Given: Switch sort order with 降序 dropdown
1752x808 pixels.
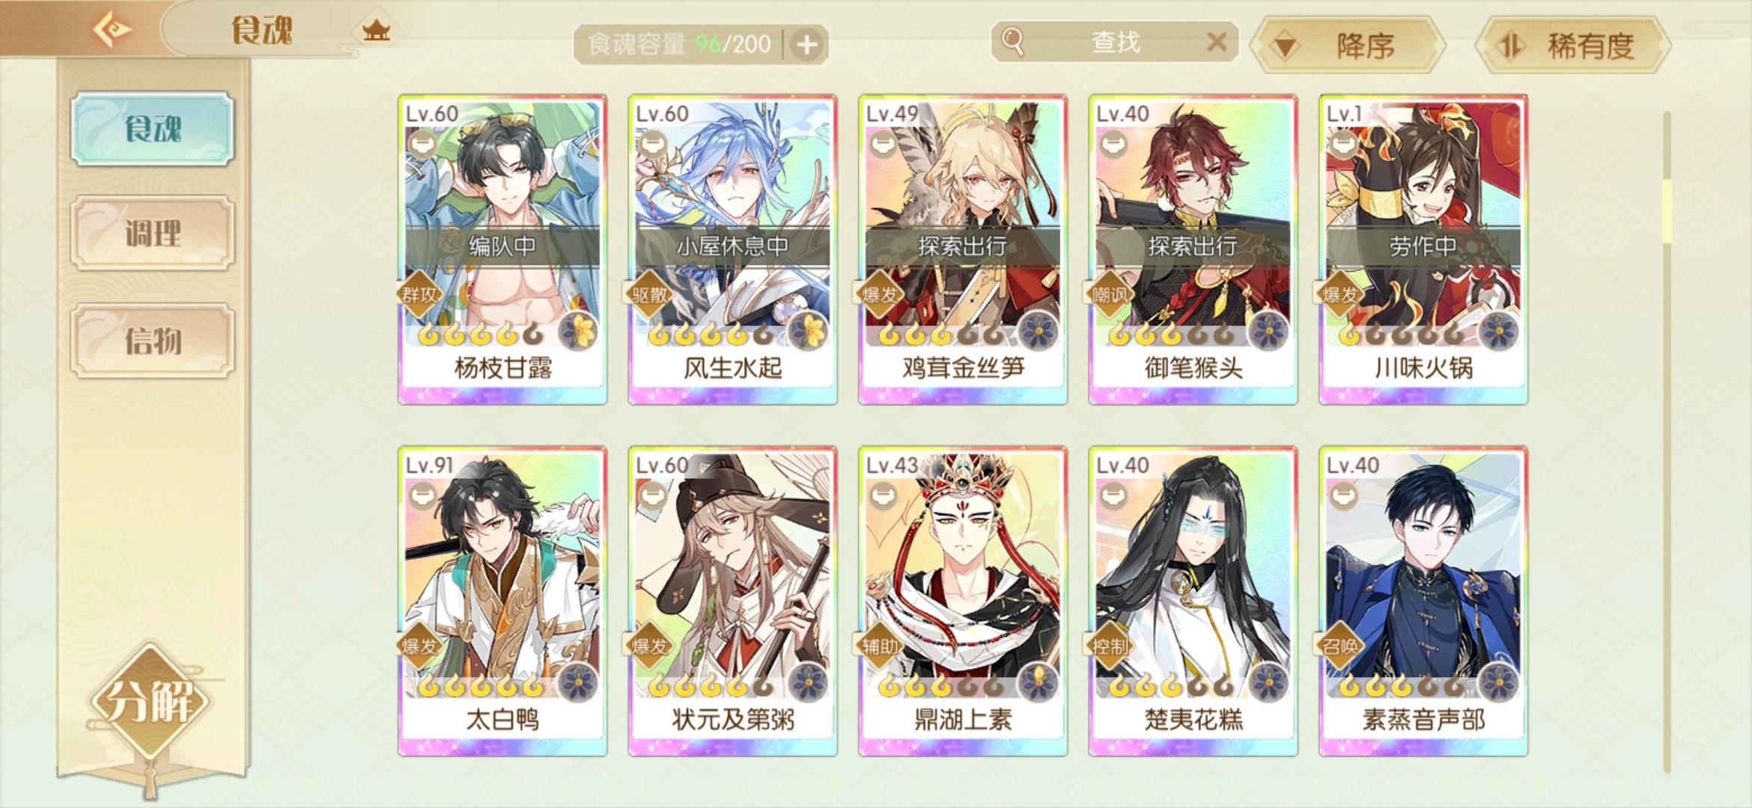Looking at the screenshot, I should pyautogui.click(x=1349, y=46).
